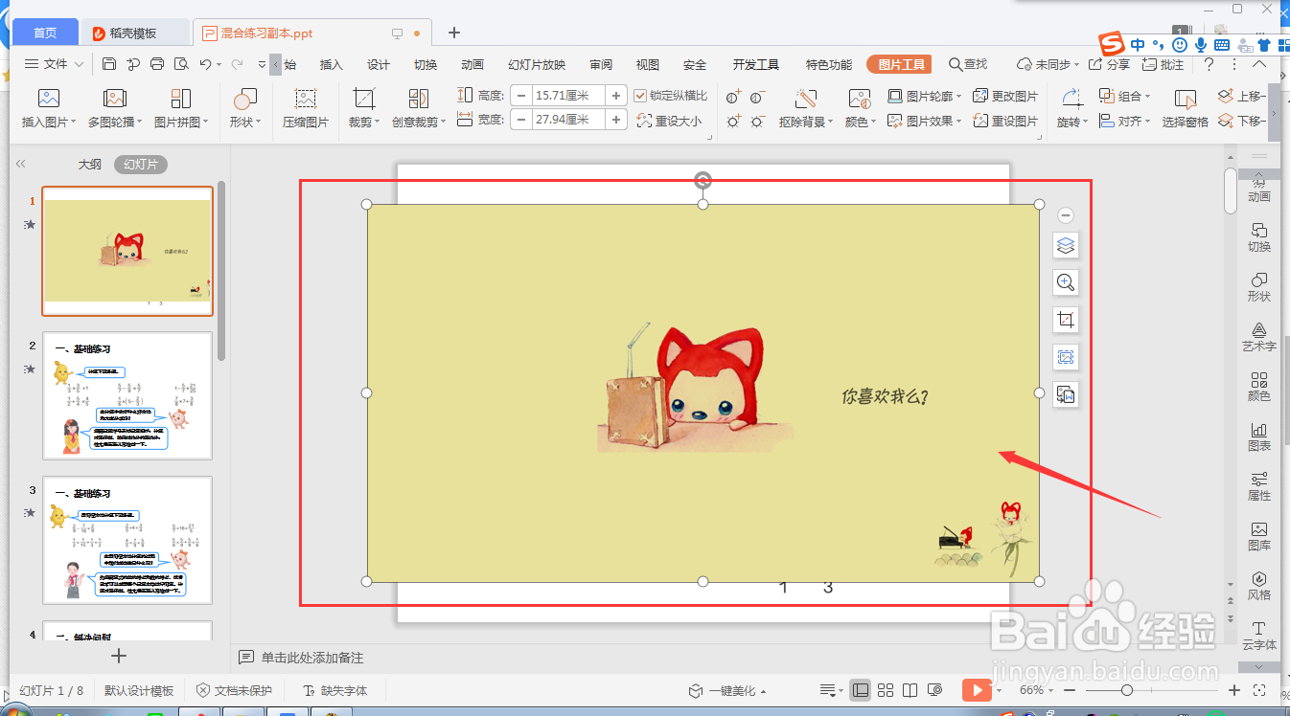The height and width of the screenshot is (716, 1290).
Task: Switch to reading view in status bar
Action: pyautogui.click(x=910, y=690)
